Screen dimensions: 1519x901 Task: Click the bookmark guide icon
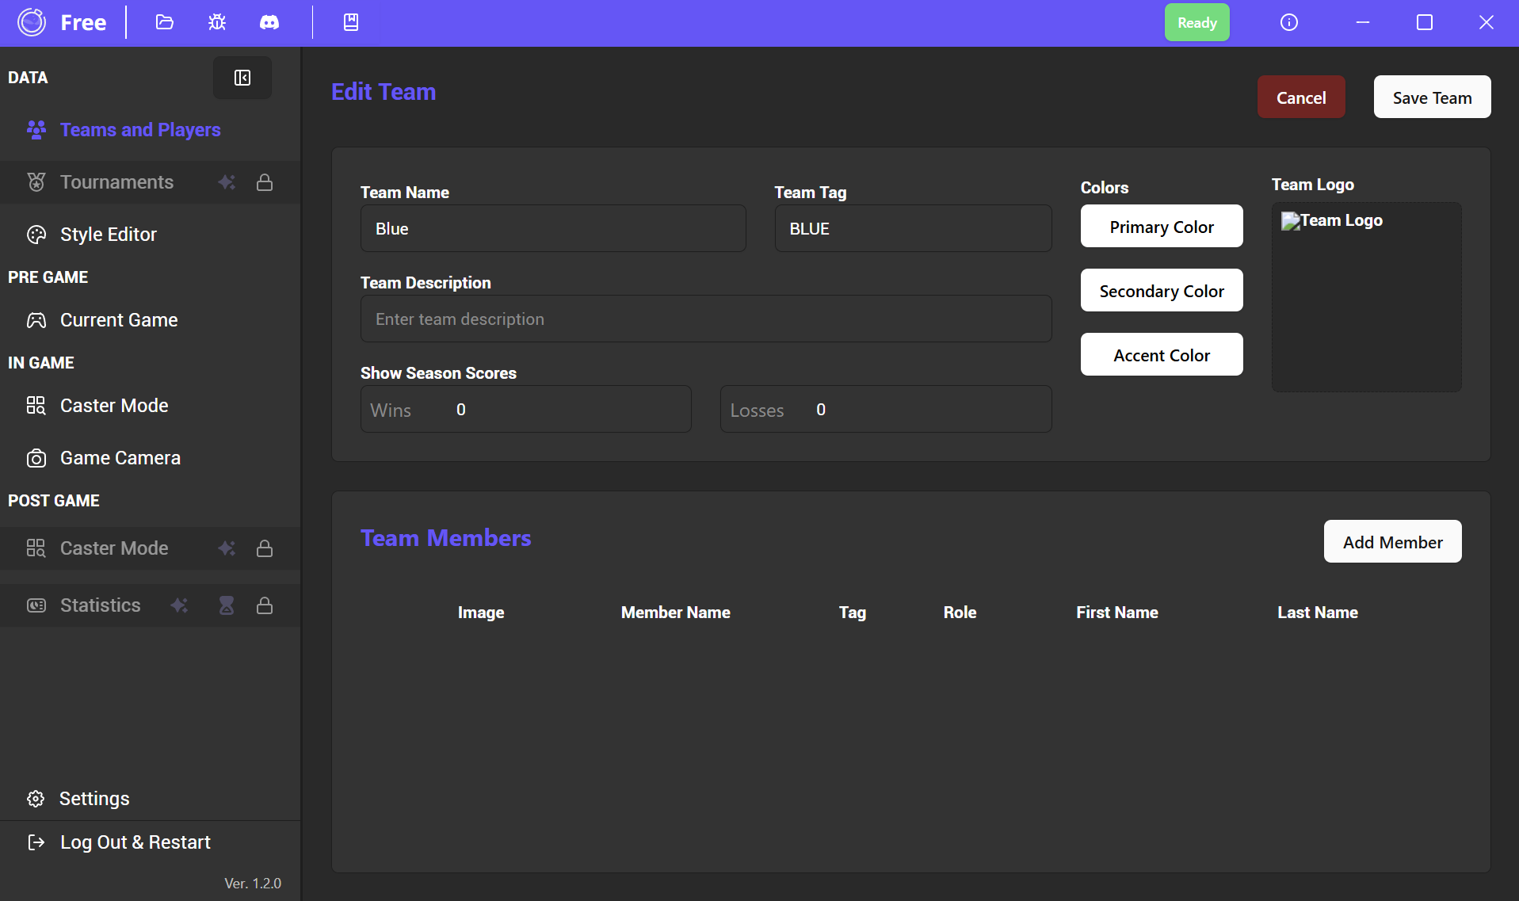[351, 22]
